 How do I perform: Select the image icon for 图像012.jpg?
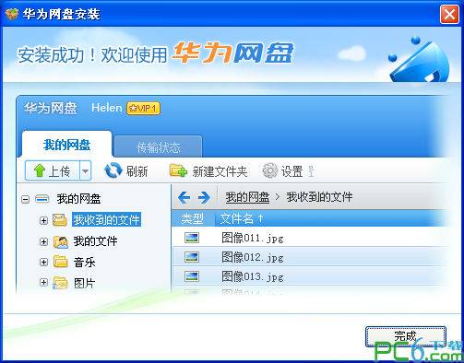pyautogui.click(x=192, y=257)
